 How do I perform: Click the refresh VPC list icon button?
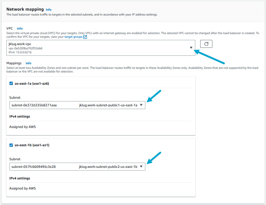coord(206,44)
